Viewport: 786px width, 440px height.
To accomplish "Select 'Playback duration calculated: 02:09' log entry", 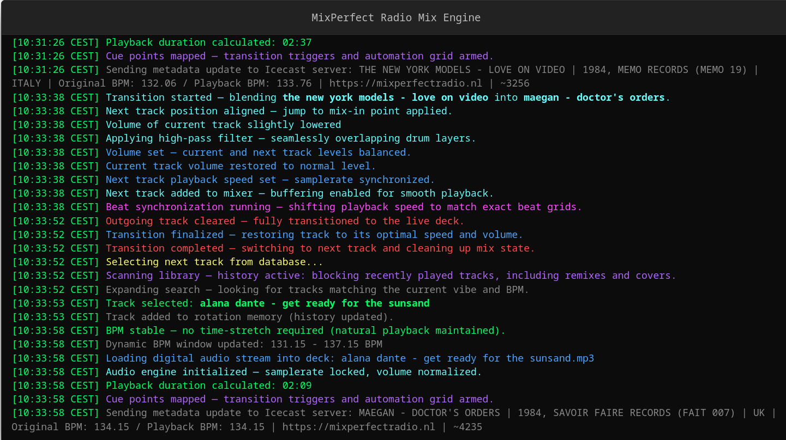I will (x=209, y=386).
